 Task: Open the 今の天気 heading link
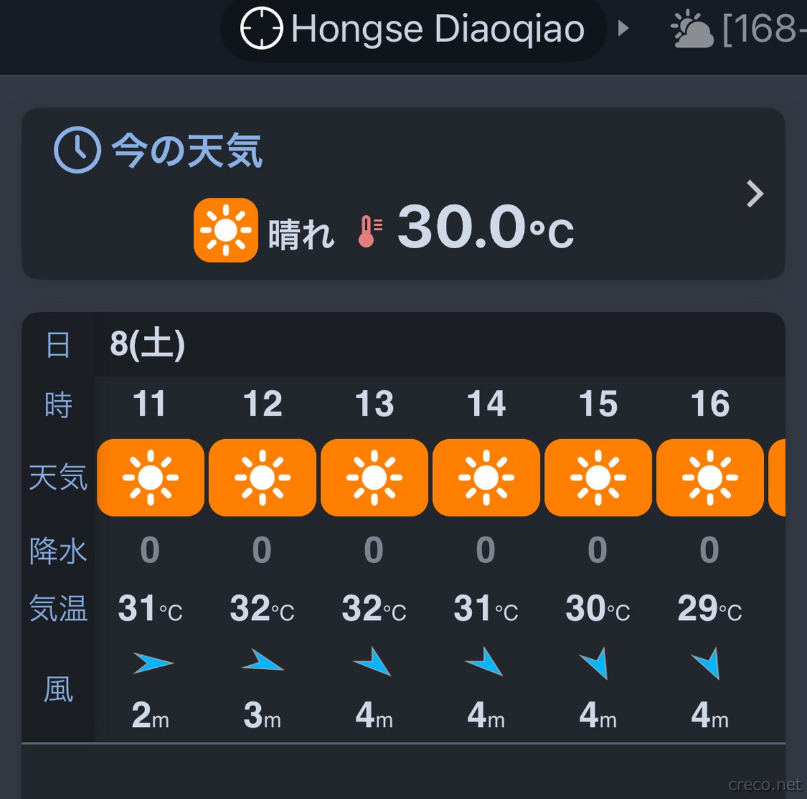pyautogui.click(x=187, y=150)
